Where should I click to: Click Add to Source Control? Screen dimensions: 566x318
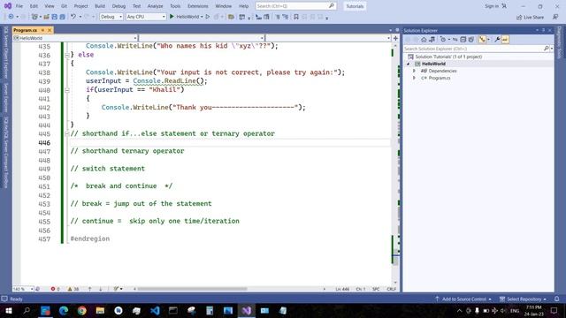coord(463,299)
